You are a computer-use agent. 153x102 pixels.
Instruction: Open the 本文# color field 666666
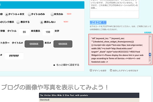[x=63, y=44]
